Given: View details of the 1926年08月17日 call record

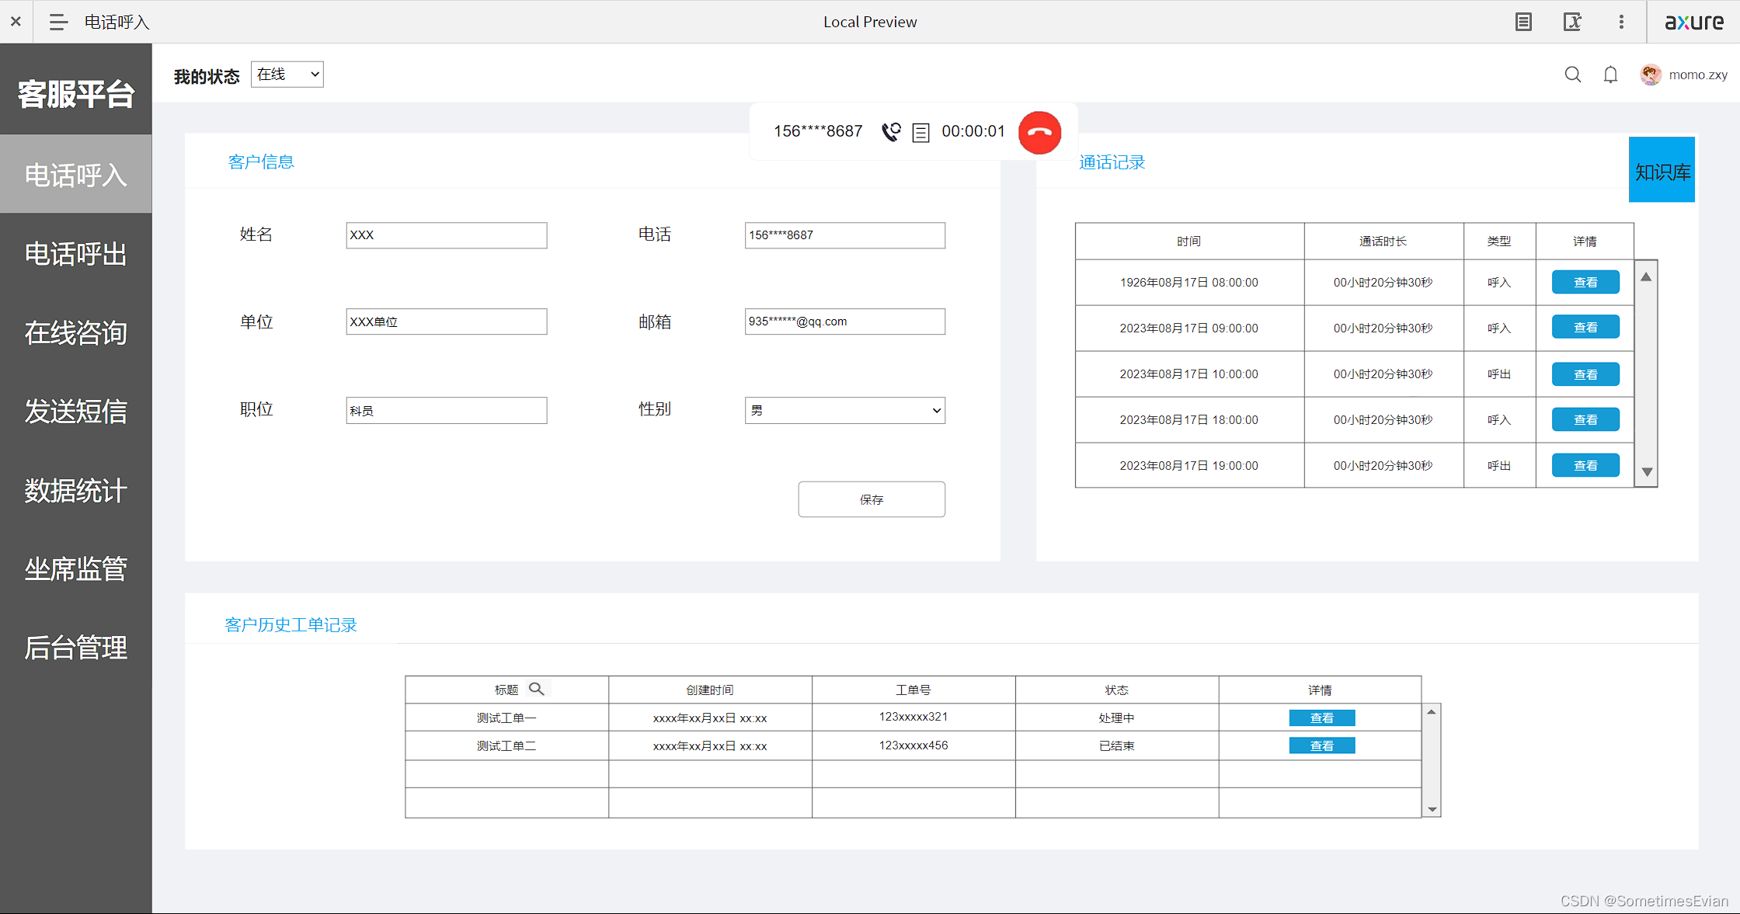Looking at the screenshot, I should [1585, 282].
